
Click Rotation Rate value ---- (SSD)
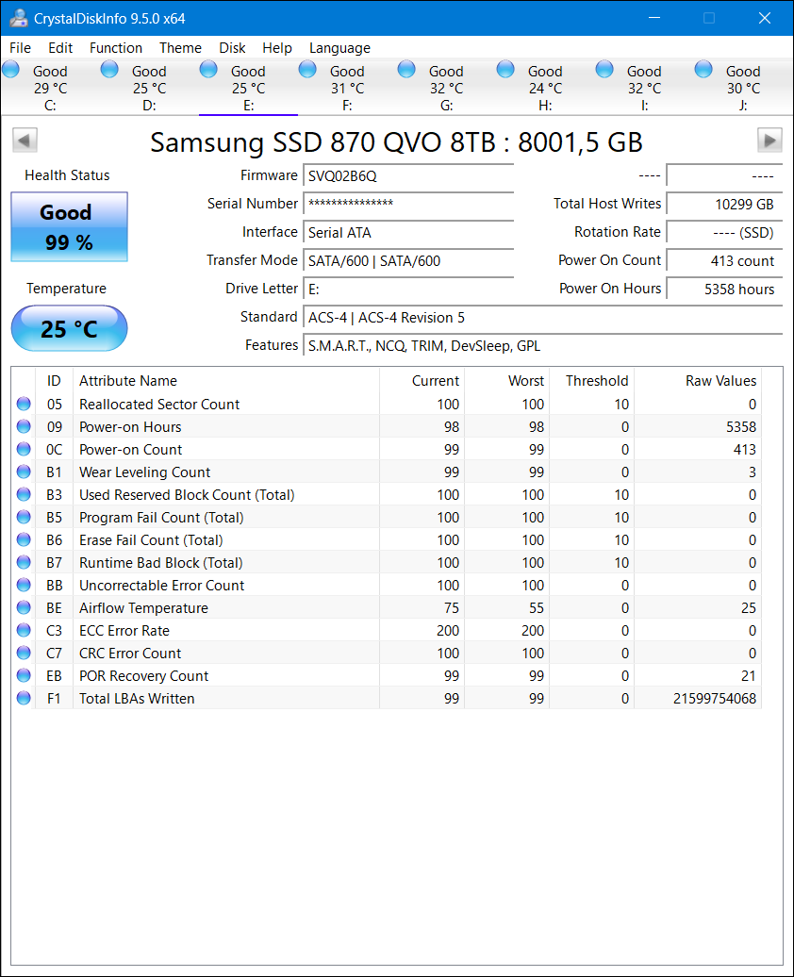tap(724, 232)
